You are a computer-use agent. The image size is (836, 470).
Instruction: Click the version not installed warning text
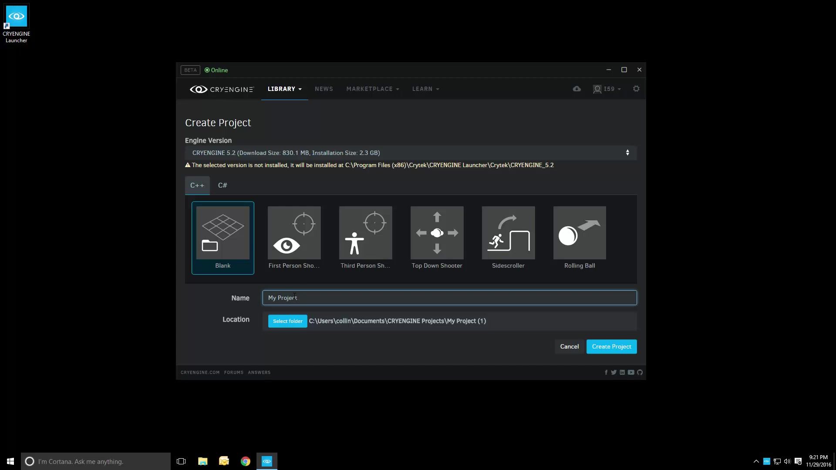coord(369,165)
